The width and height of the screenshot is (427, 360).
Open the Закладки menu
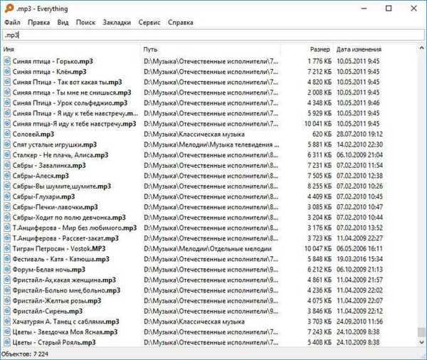[x=117, y=22]
